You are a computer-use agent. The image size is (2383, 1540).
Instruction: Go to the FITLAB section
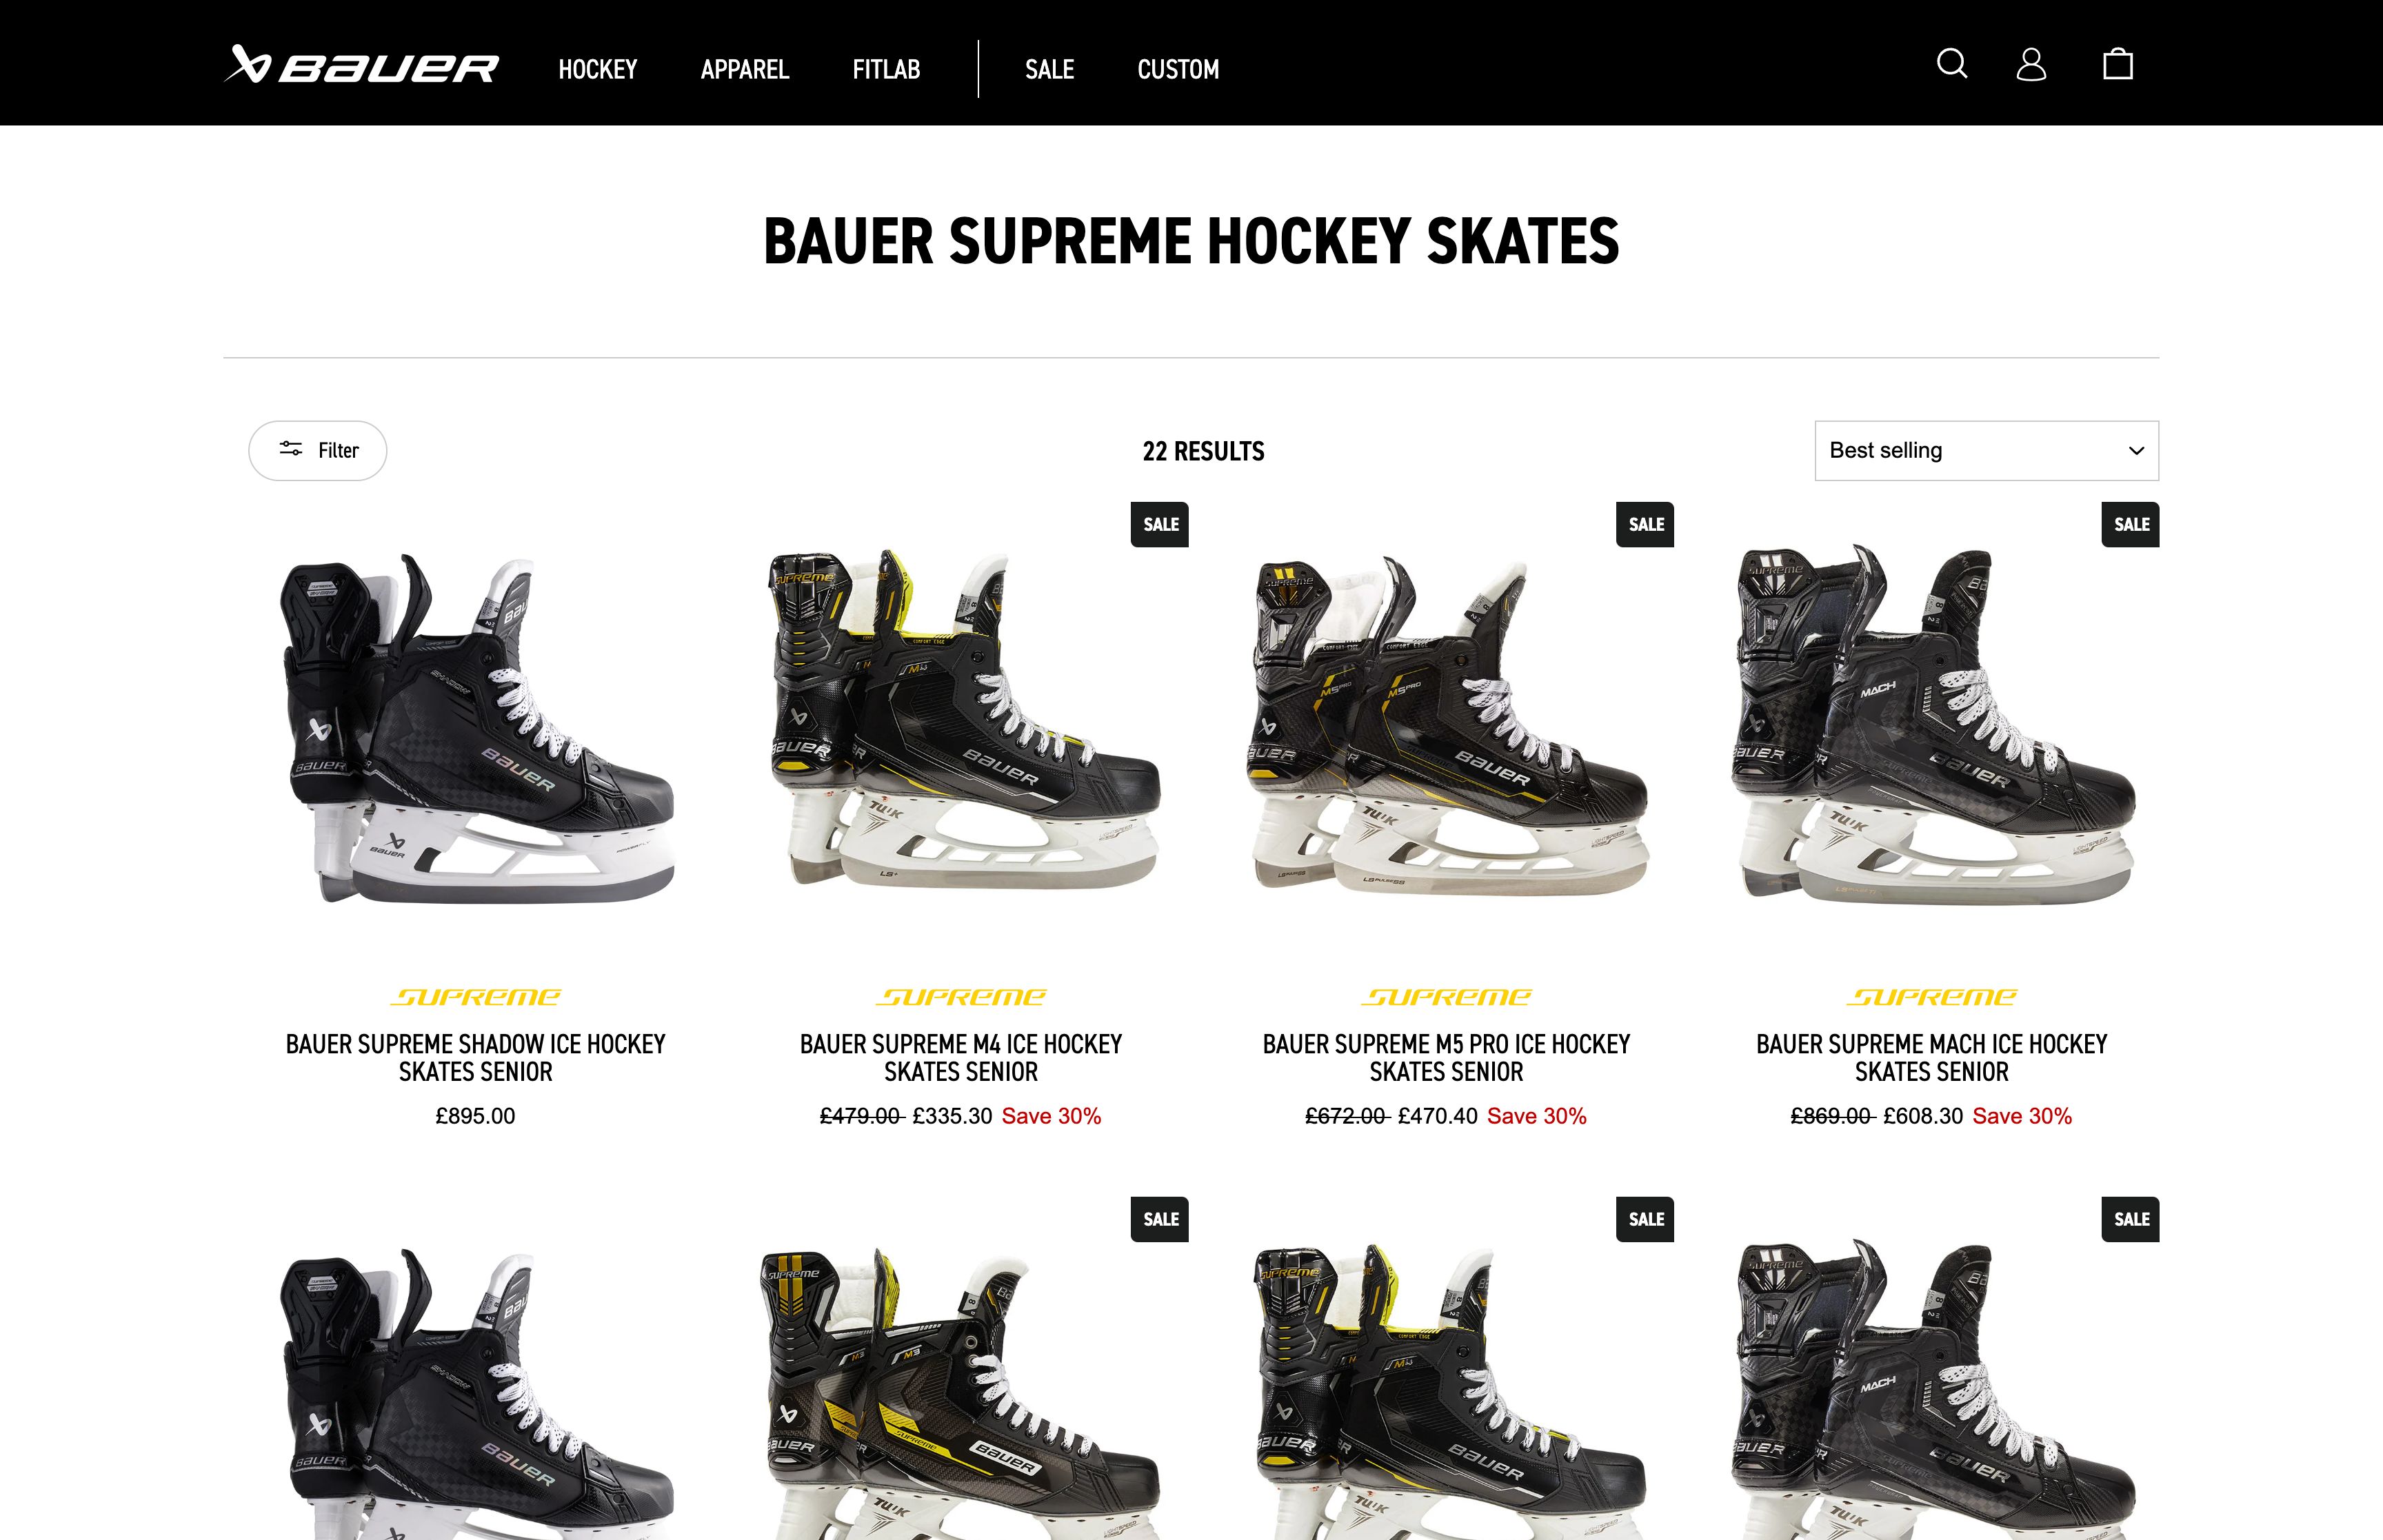pyautogui.click(x=886, y=69)
